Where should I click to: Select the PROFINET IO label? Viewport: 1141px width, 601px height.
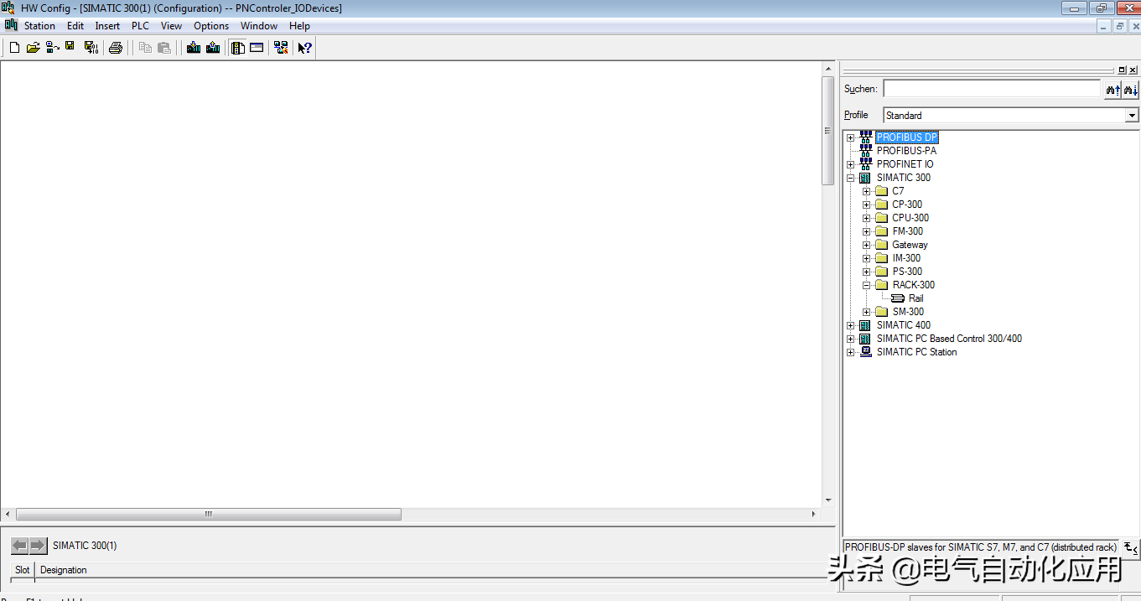pyautogui.click(x=905, y=164)
